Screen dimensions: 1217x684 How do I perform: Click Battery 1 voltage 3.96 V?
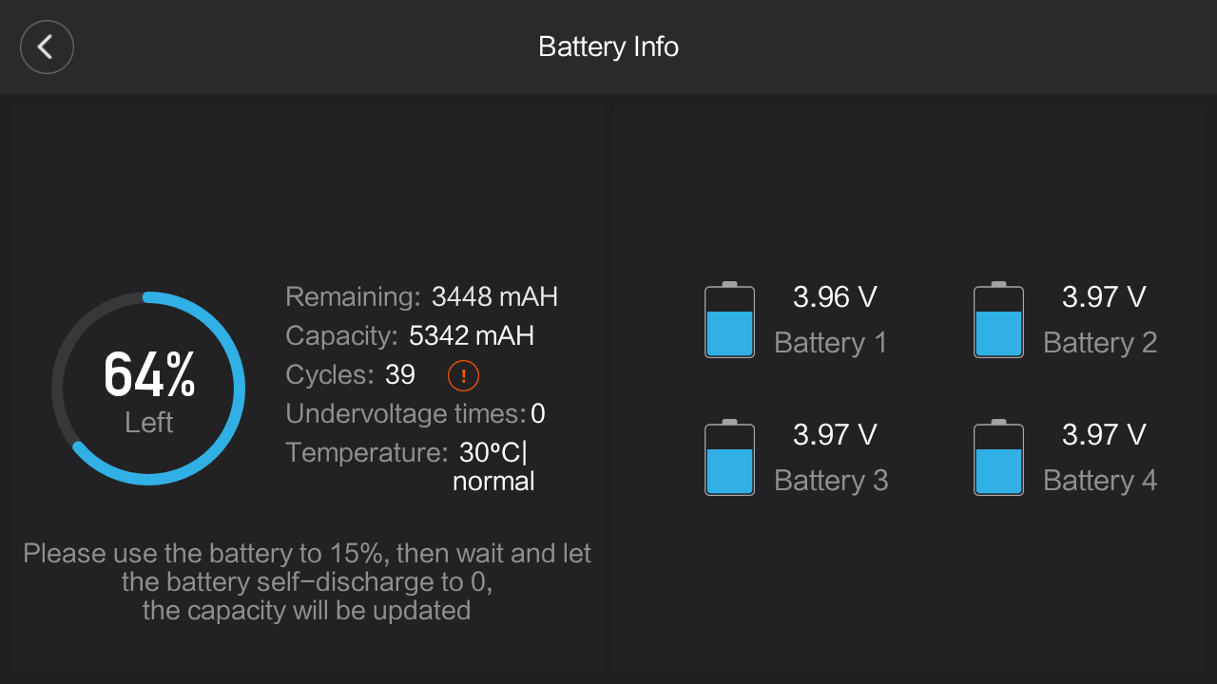834,297
